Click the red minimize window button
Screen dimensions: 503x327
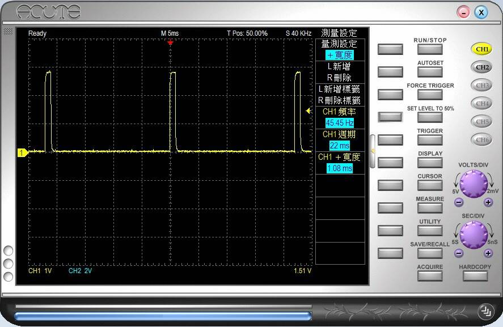pos(463,12)
